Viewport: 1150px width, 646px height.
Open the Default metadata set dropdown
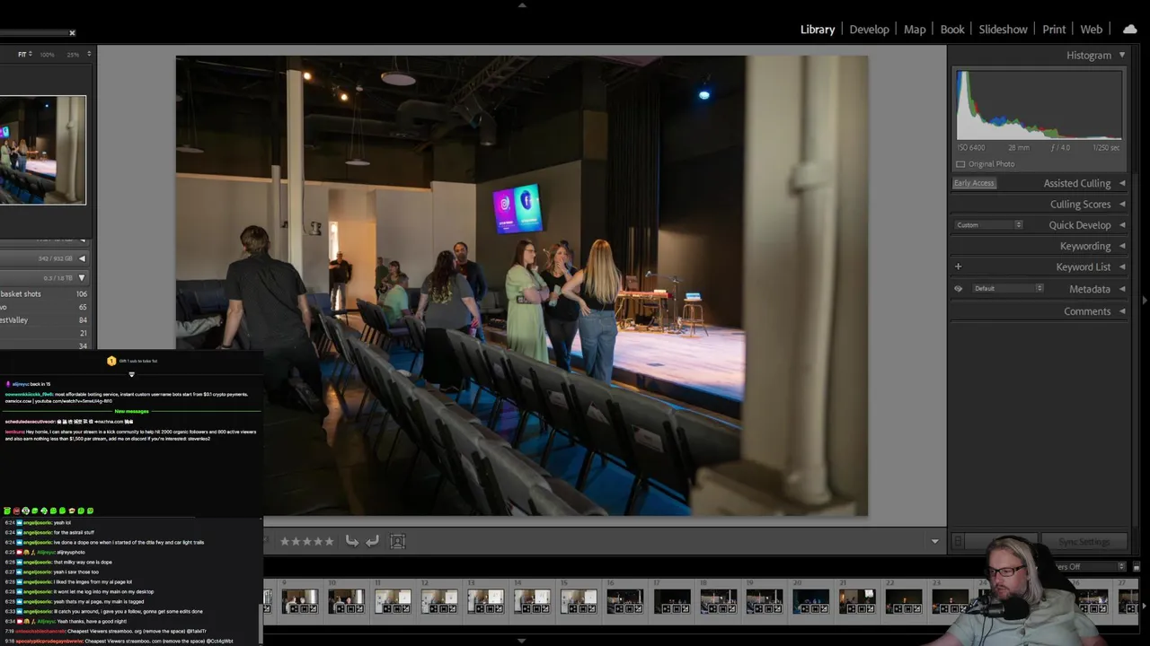pos(1007,289)
